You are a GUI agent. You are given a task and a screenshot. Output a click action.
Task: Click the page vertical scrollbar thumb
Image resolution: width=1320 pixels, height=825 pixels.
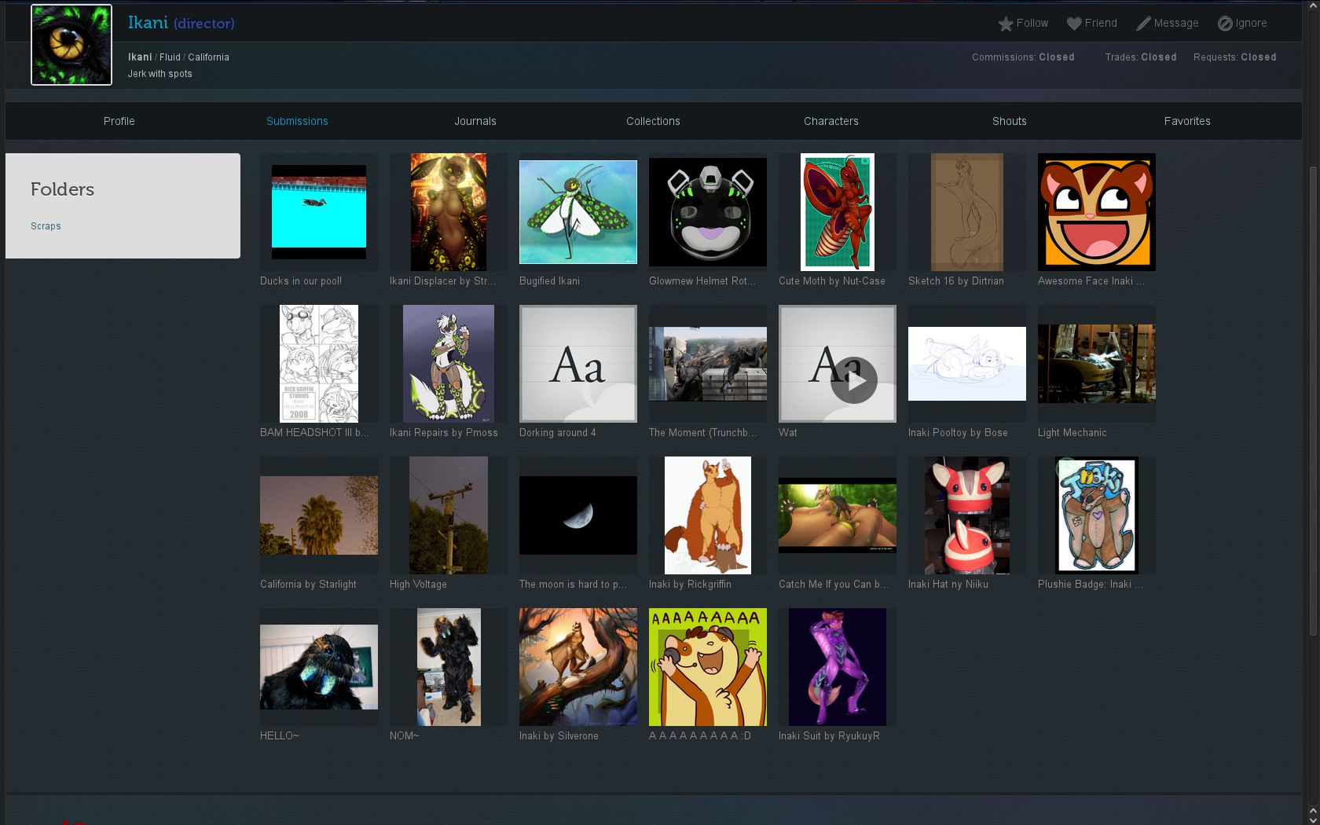tap(1313, 401)
